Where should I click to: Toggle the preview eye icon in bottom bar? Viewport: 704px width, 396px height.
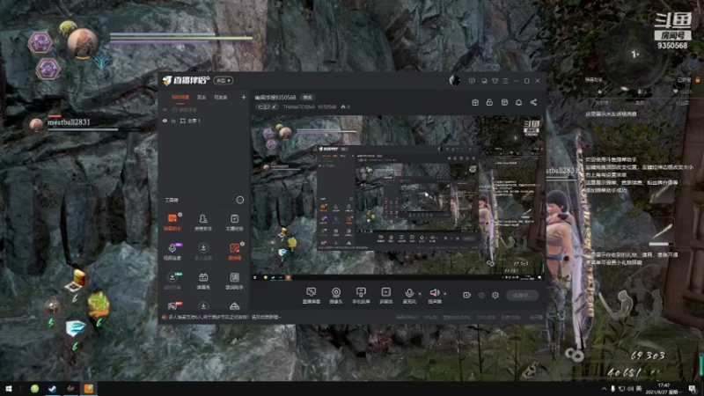[481, 295]
